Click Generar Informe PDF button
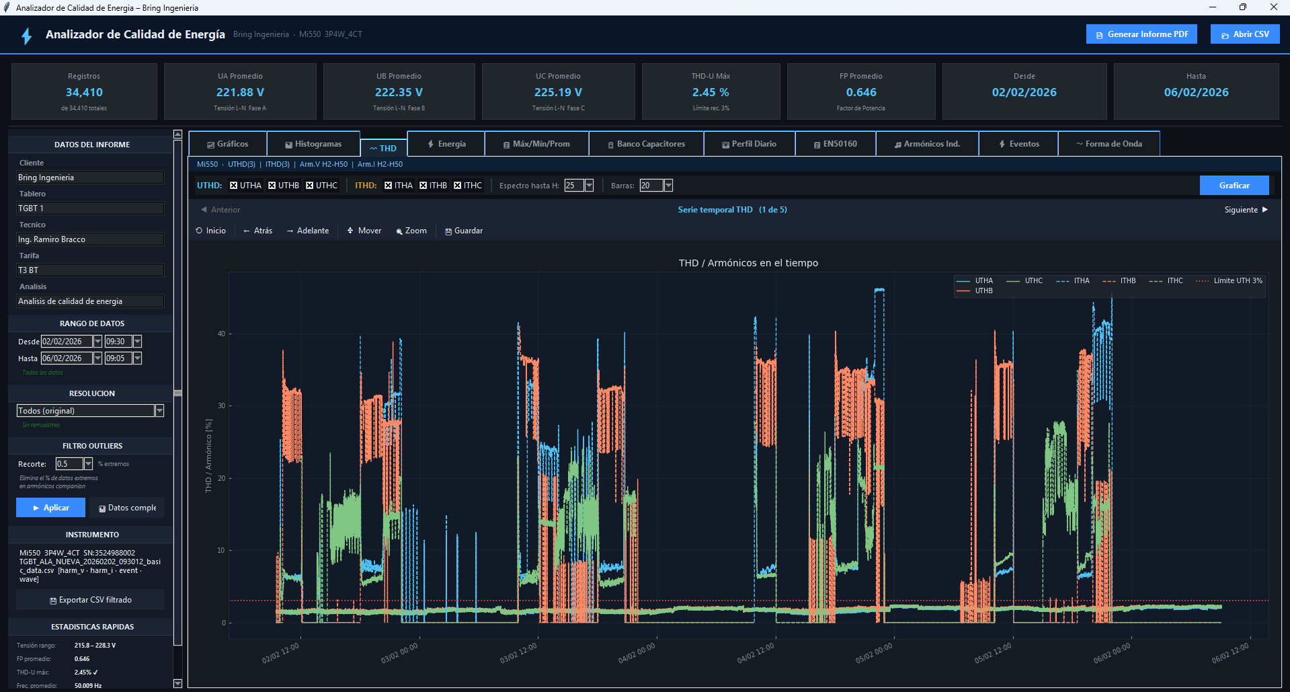 pyautogui.click(x=1141, y=34)
